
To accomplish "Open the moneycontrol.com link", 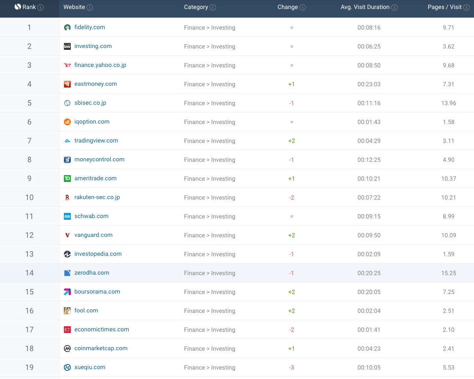I will (x=99, y=159).
